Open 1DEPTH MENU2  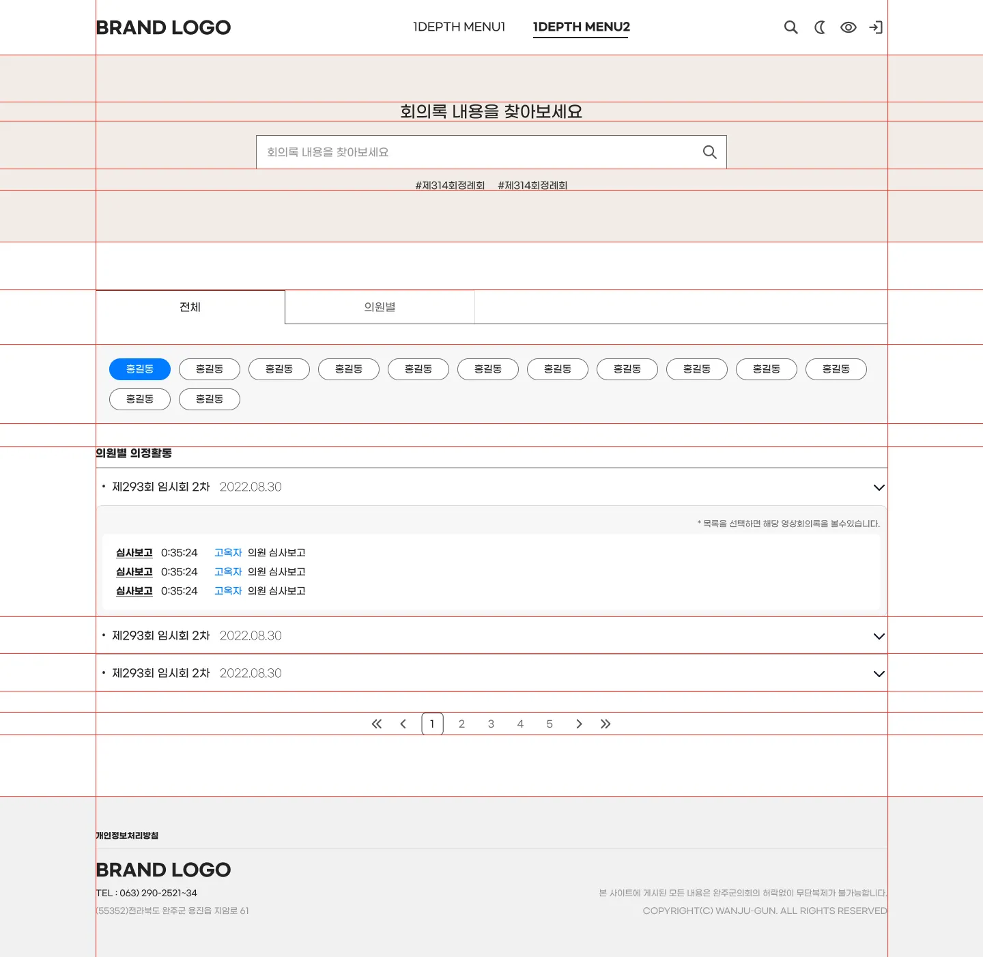[581, 27]
